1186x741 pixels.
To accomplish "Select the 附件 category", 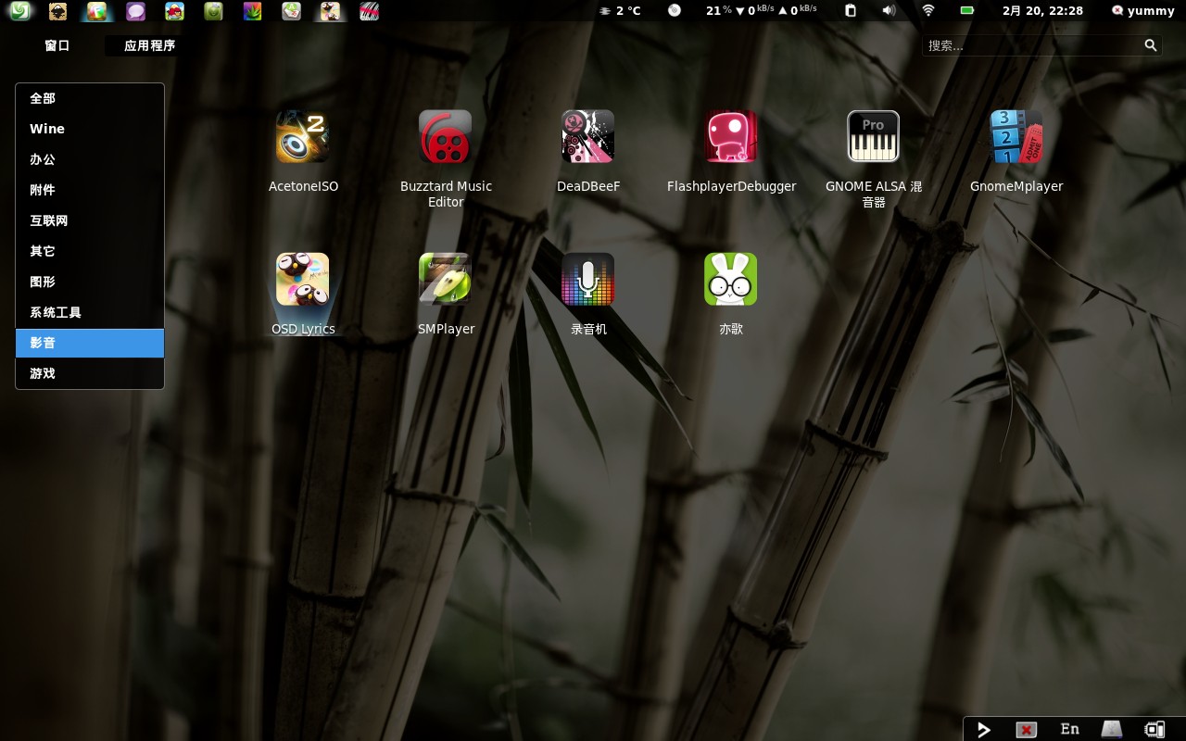I will 90,190.
